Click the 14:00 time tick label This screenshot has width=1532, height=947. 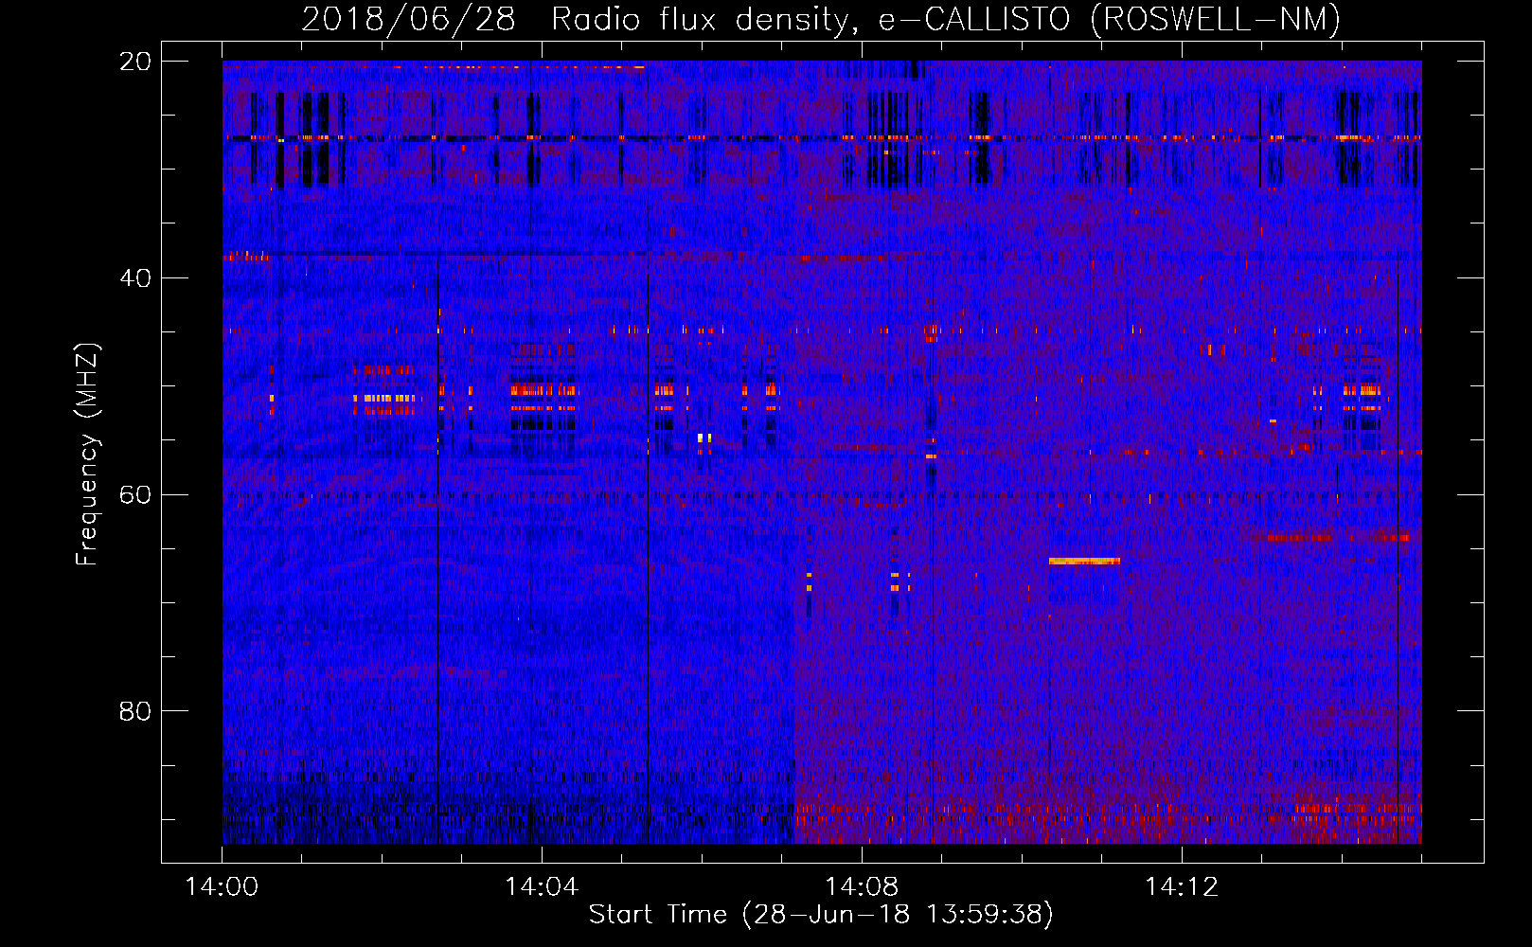click(x=223, y=887)
